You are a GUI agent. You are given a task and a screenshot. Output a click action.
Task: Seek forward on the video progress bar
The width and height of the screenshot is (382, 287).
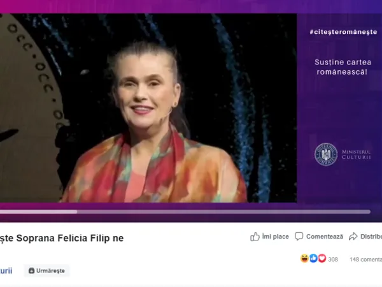tap(223, 212)
